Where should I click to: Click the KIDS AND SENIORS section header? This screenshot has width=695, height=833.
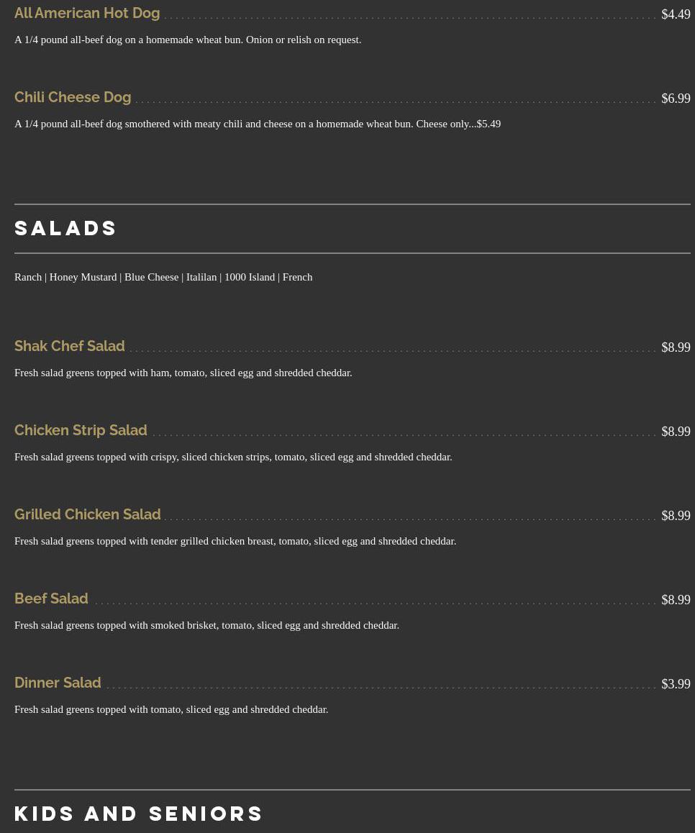coord(139,814)
